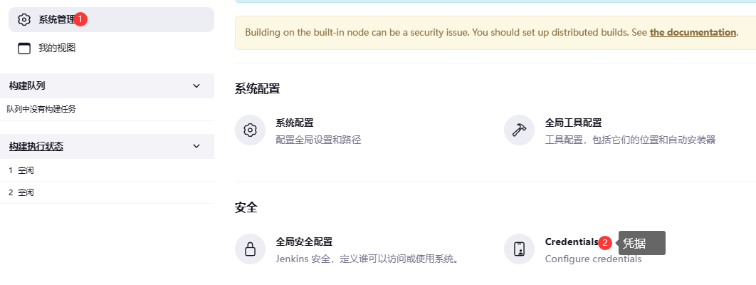The width and height of the screenshot is (756, 285).
Task: Click red badge 2 next to Credentials
Action: [605, 243]
